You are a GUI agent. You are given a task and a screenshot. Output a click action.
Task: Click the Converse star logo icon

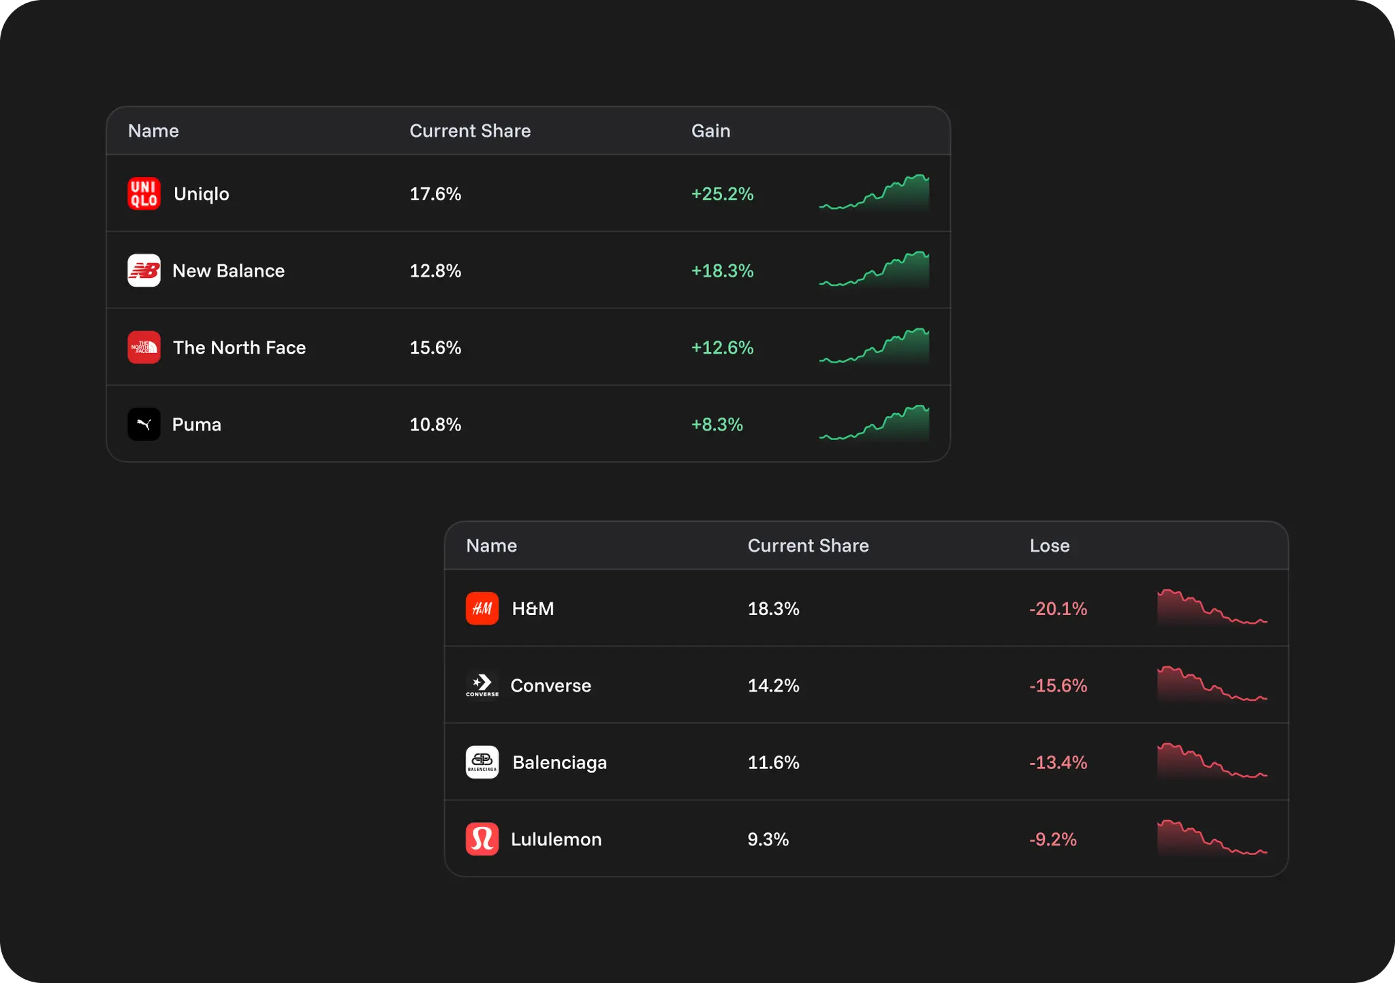tap(482, 685)
